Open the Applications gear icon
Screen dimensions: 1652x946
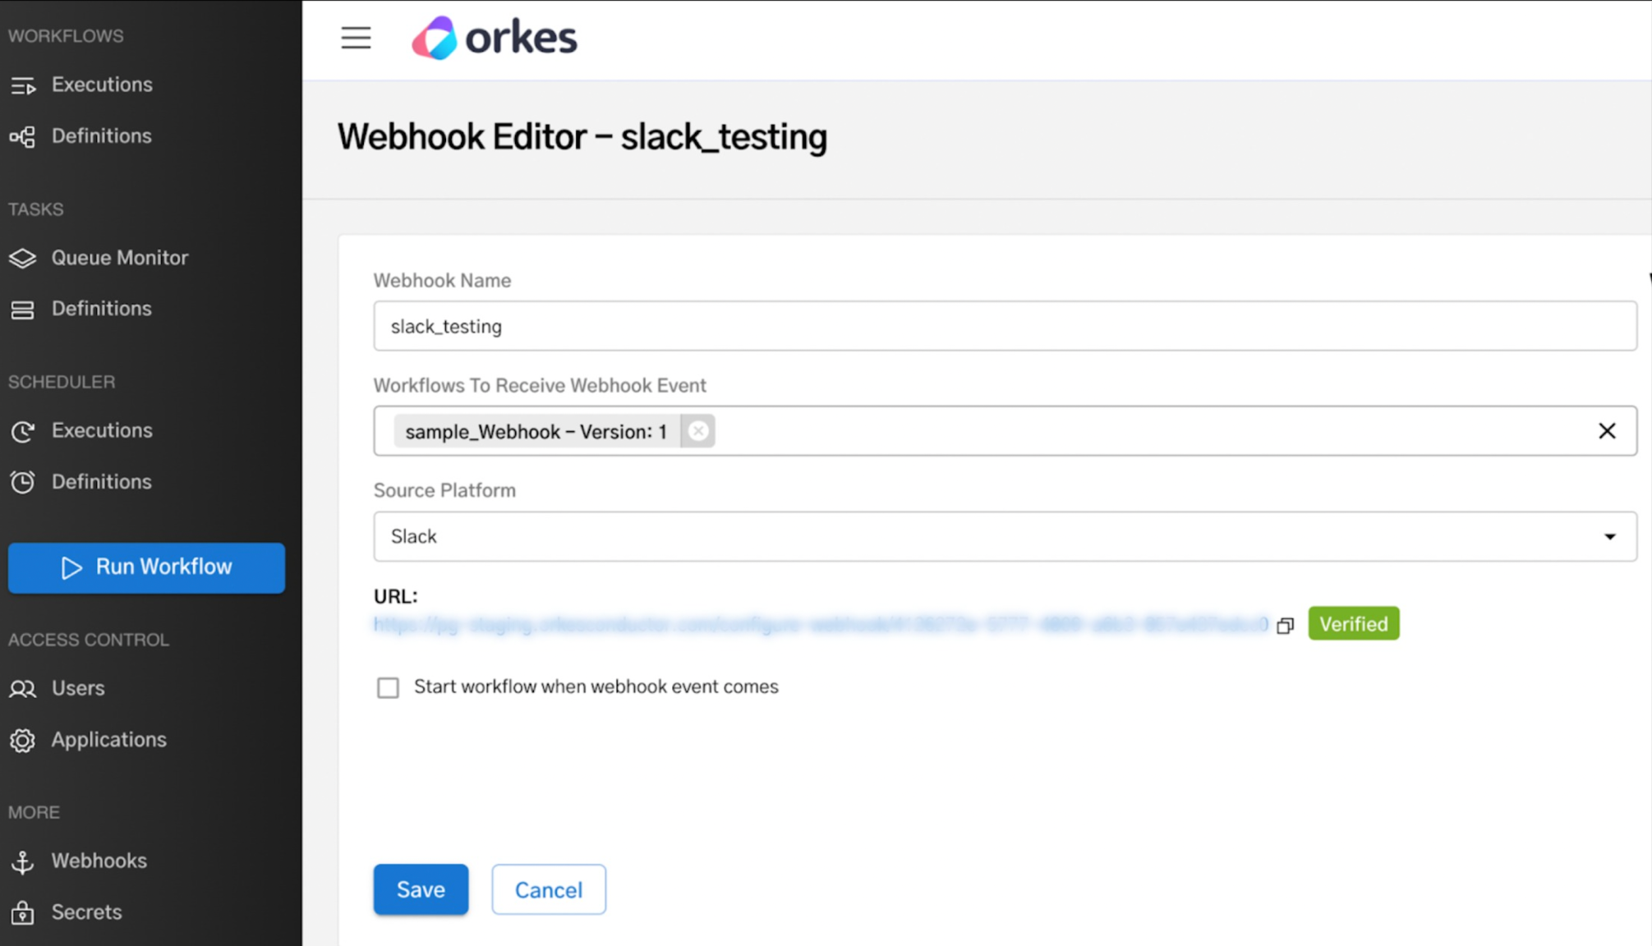click(x=24, y=740)
